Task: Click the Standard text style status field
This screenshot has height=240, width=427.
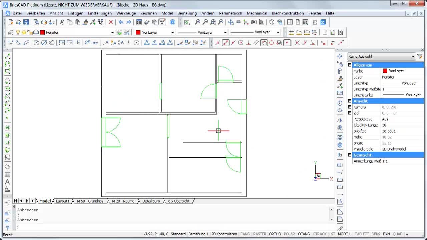Action: coord(178,234)
